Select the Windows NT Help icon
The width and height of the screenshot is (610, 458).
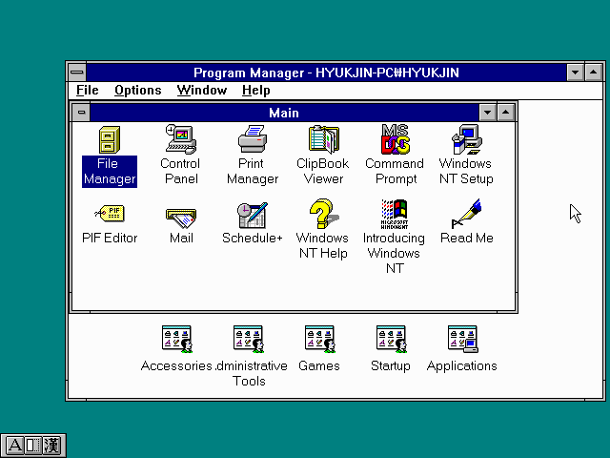click(x=324, y=214)
